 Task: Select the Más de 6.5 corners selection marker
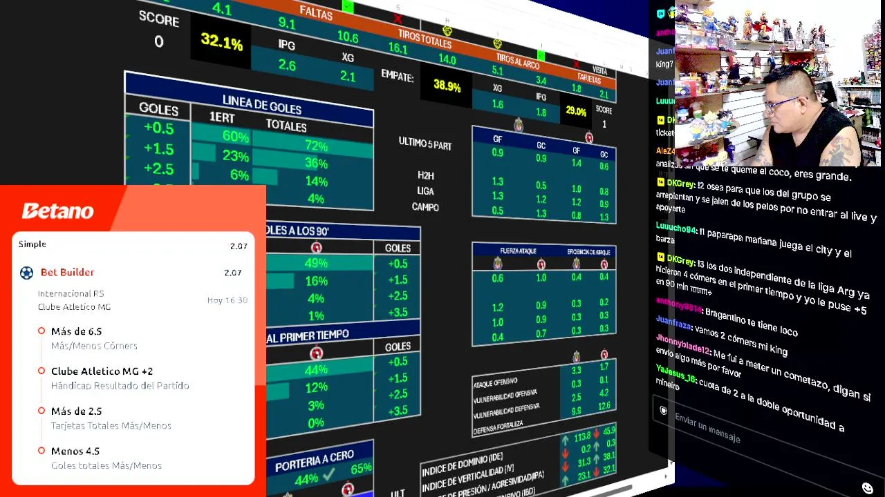41,331
